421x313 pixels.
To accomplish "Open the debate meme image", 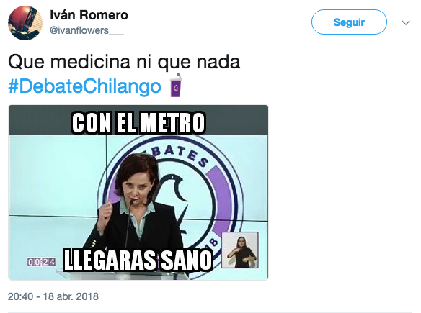I will (x=138, y=192).
